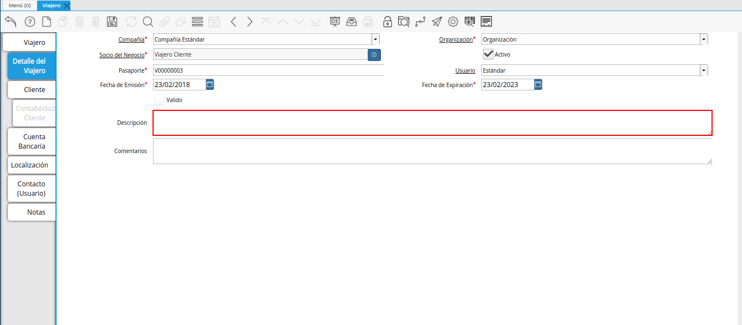Click the Organización label link
Image resolution: width=742 pixels, height=325 pixels.
[456, 39]
